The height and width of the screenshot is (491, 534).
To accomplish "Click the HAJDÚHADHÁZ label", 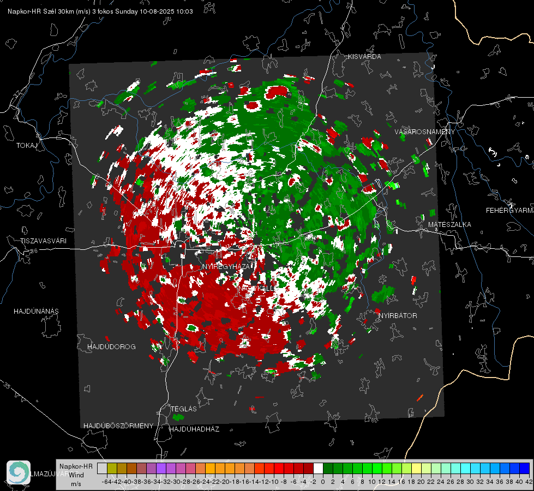I will point(194,429).
